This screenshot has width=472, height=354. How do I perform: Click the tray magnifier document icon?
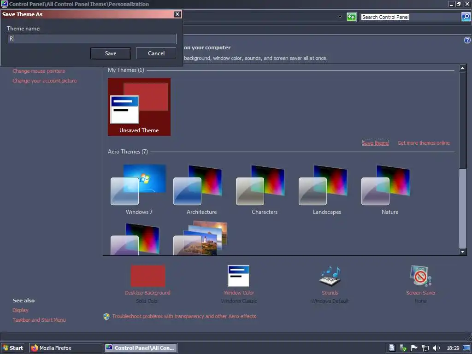click(x=392, y=348)
